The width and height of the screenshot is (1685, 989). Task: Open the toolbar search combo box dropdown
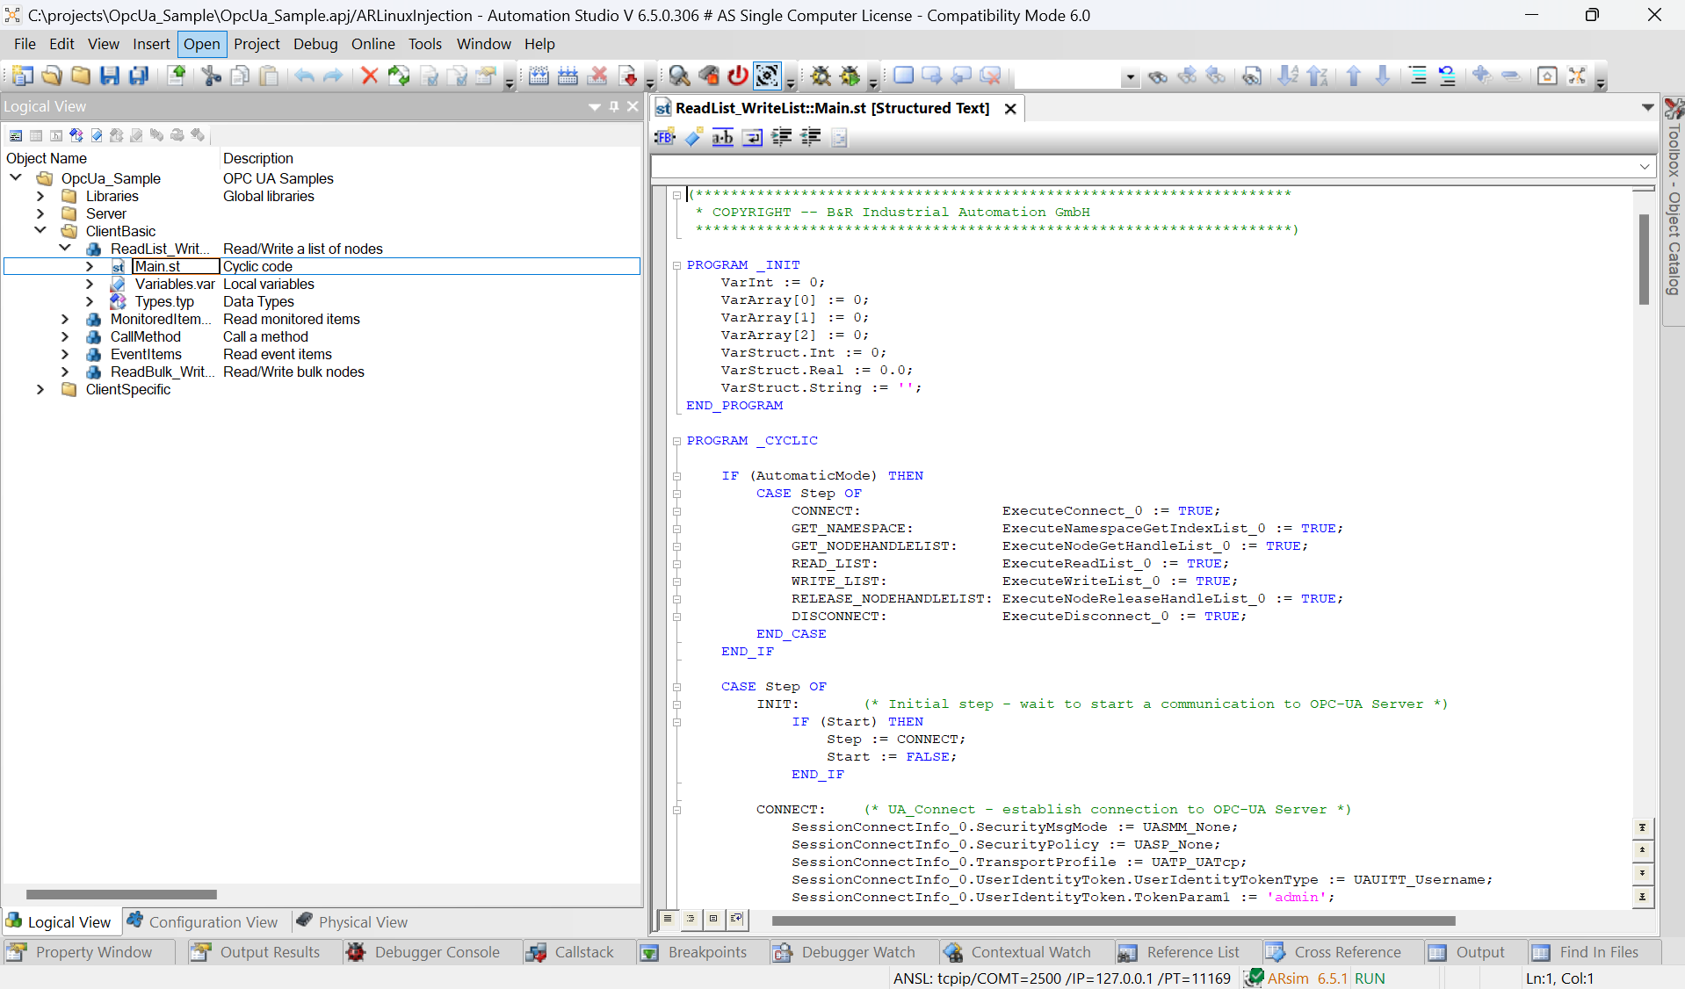point(1130,77)
